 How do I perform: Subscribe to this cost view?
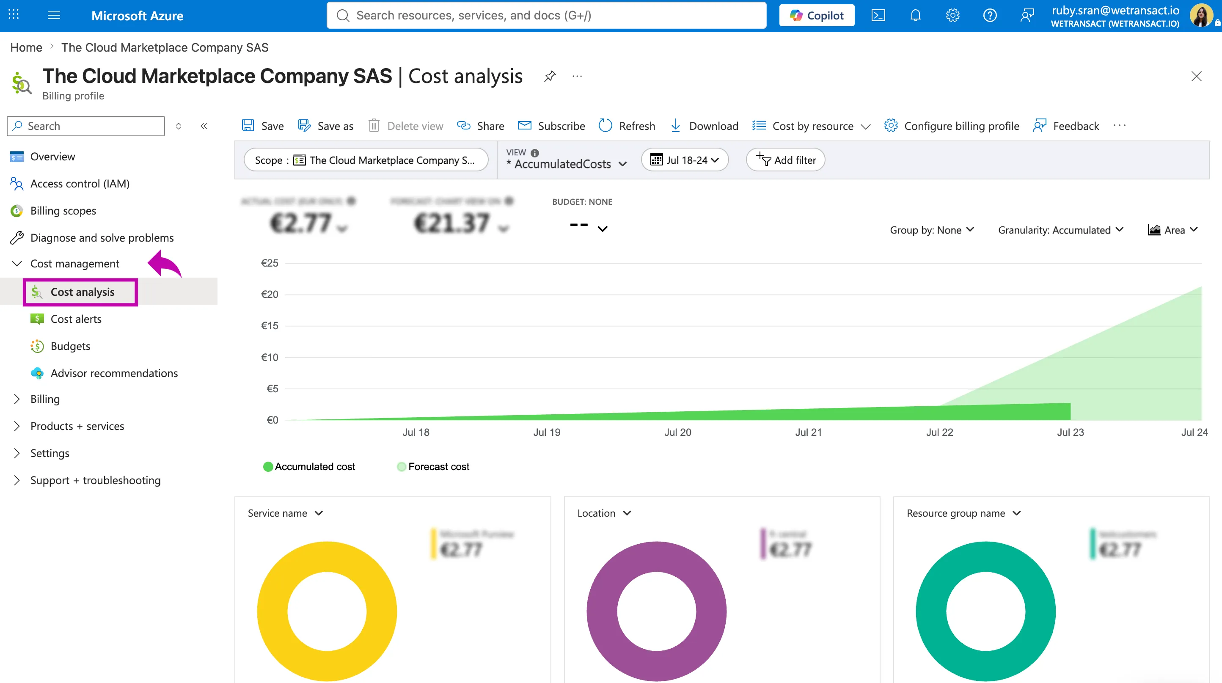(x=551, y=126)
